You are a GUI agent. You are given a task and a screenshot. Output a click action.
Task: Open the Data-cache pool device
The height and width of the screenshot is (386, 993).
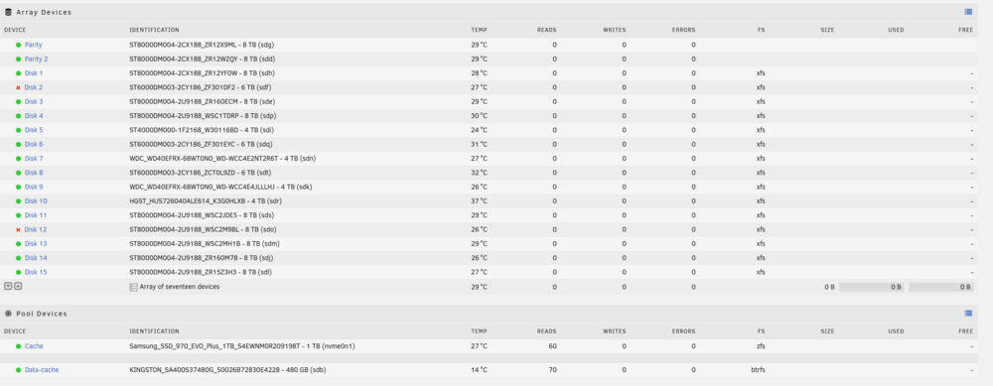[42, 370]
